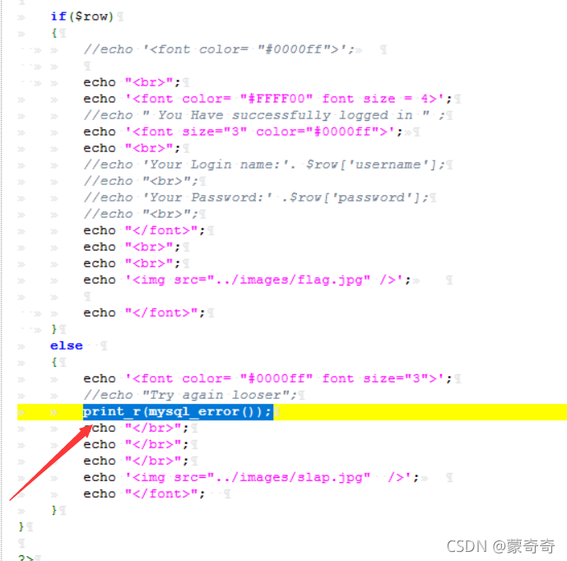Screen dimensions: 567x561
Task: Click the slap.jpg image echo line
Action: (x=251, y=477)
